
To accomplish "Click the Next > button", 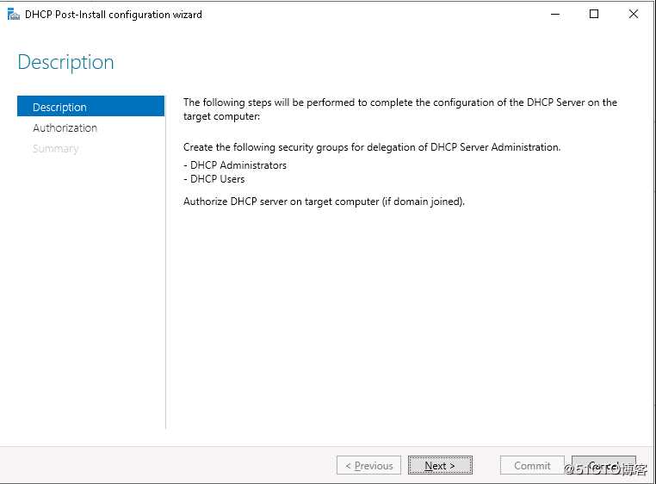I will point(440,465).
